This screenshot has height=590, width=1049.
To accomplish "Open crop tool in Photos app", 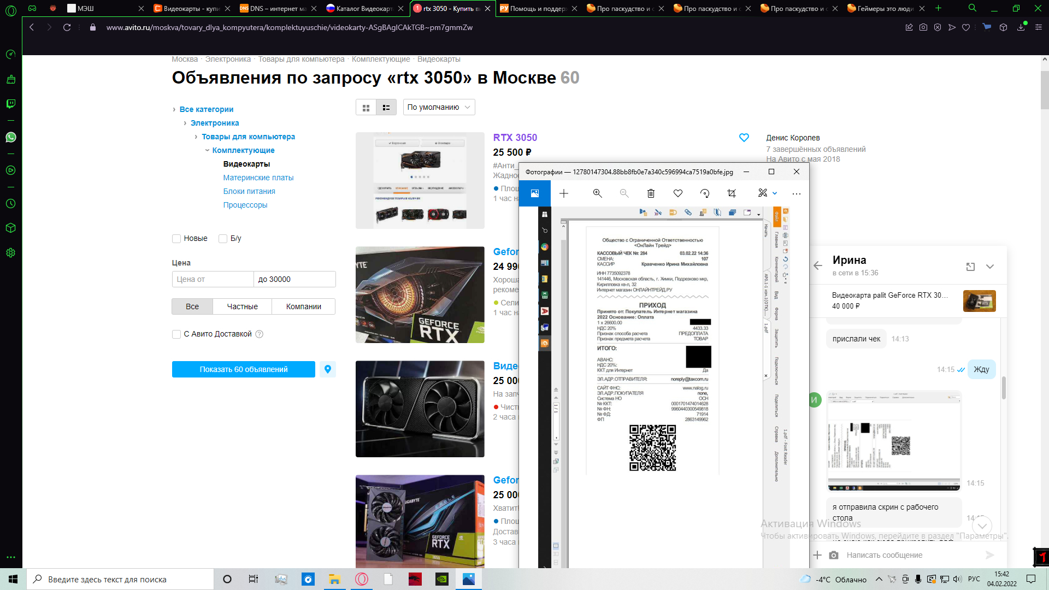I will (732, 193).
